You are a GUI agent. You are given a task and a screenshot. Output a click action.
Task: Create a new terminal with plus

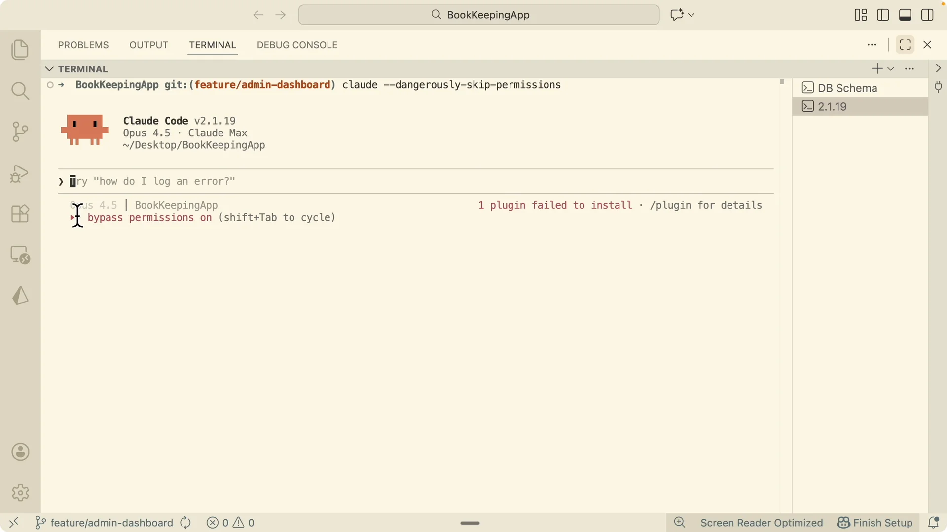click(x=877, y=69)
